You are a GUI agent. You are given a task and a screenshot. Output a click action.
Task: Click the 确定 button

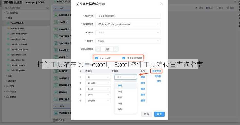159,114
